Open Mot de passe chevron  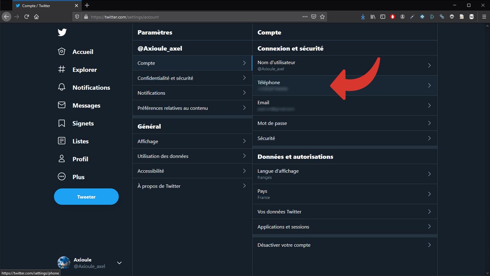click(x=429, y=123)
